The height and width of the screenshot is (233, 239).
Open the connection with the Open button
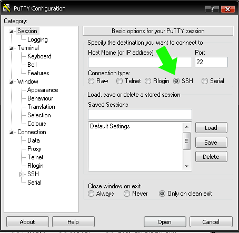pos(165,222)
